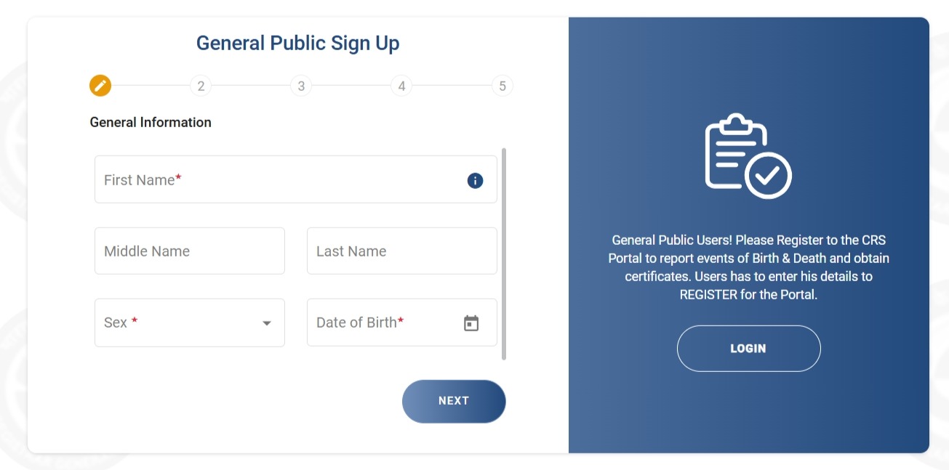Click the info icon beside First Name
This screenshot has height=470, width=949.
pos(474,180)
